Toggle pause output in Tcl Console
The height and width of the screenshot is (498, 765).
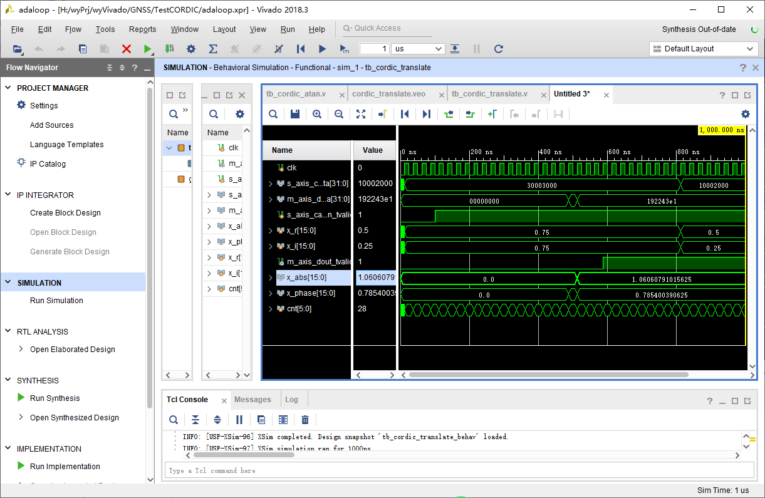point(239,420)
